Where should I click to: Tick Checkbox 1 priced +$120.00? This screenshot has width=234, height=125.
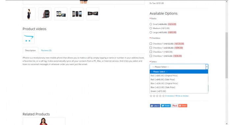coord(151,44)
